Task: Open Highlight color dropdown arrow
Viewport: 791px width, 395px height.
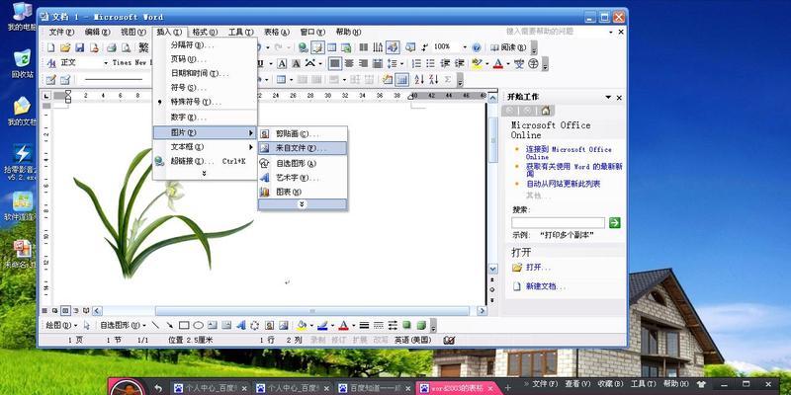Action: click(486, 64)
